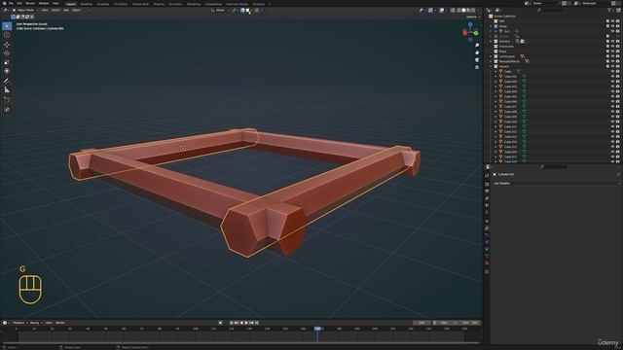Switch to rendered viewport shading
The image size is (623, 350).
tap(473, 10)
